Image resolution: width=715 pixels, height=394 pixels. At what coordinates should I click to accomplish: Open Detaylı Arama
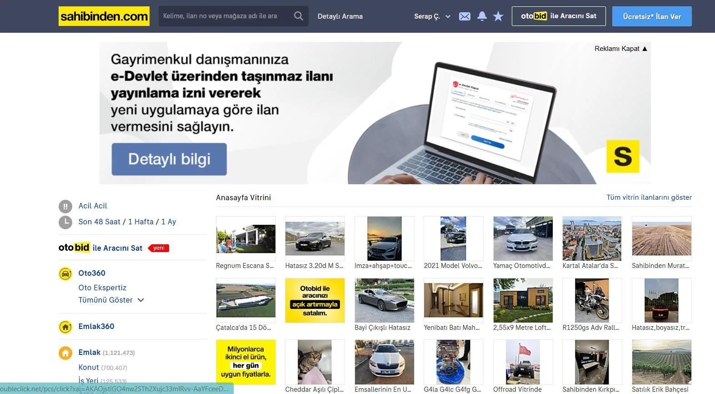click(x=340, y=16)
